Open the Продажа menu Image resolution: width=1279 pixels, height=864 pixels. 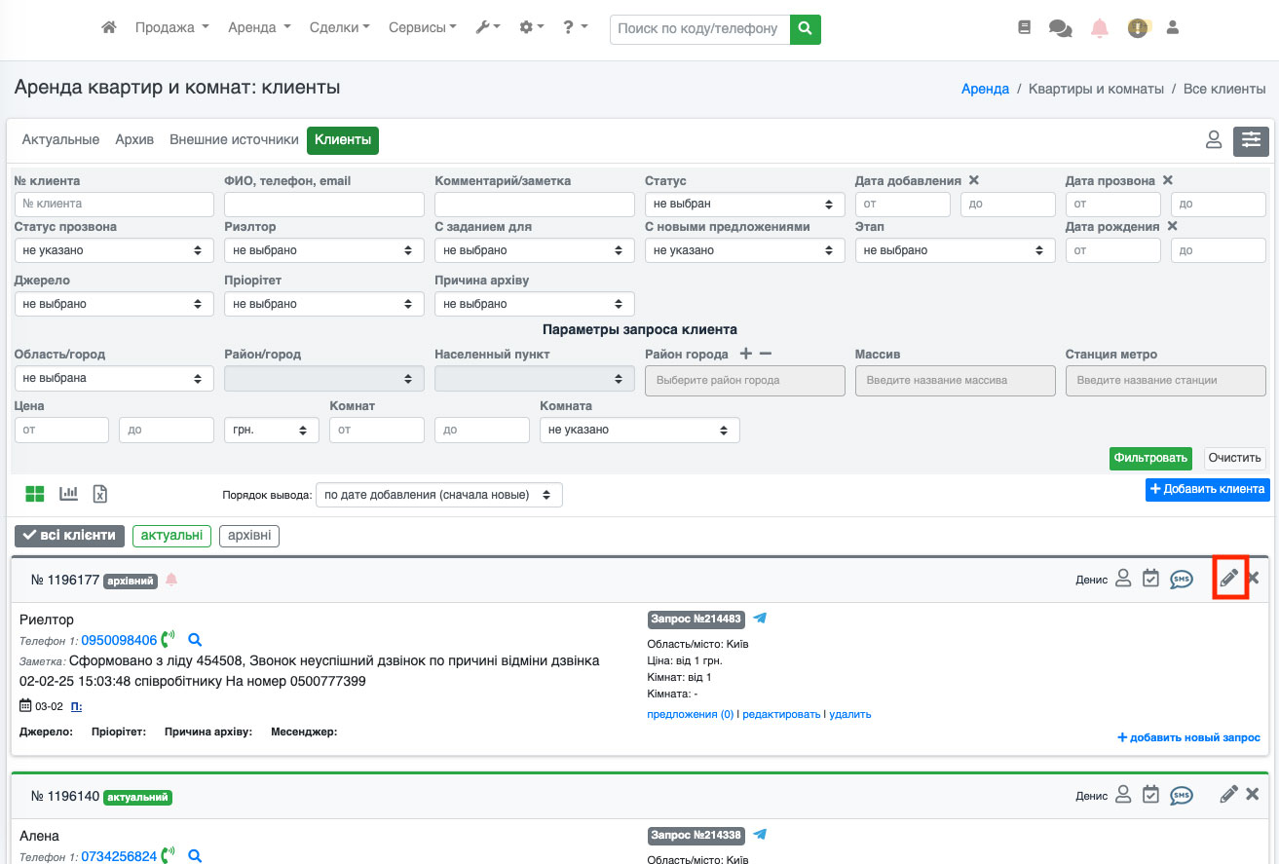pyautogui.click(x=172, y=28)
